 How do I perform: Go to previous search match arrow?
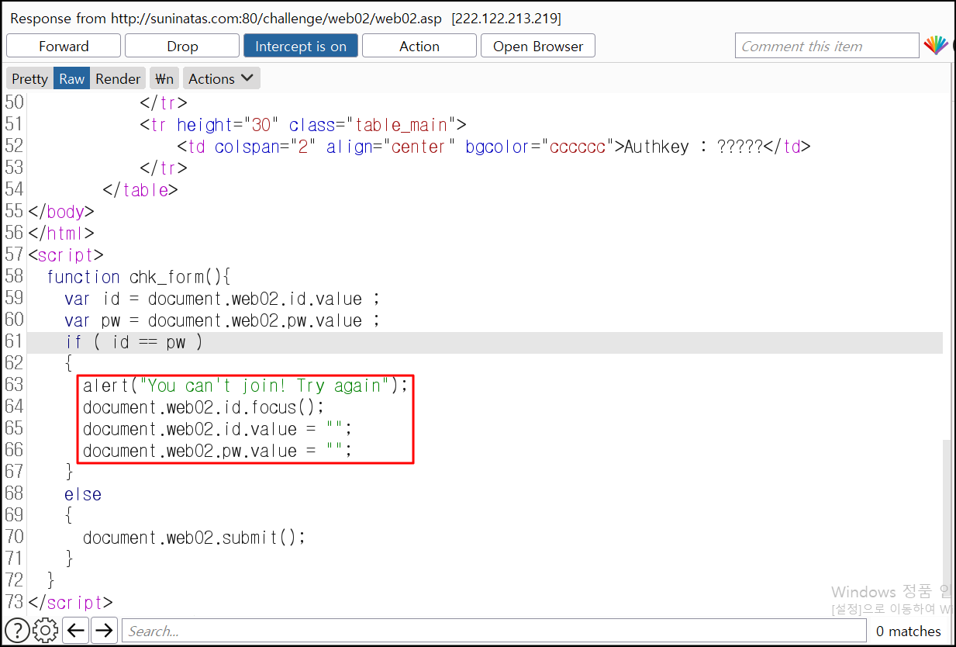point(75,630)
